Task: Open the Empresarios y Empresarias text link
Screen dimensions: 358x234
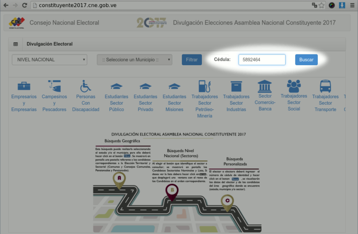Action: (x=24, y=103)
